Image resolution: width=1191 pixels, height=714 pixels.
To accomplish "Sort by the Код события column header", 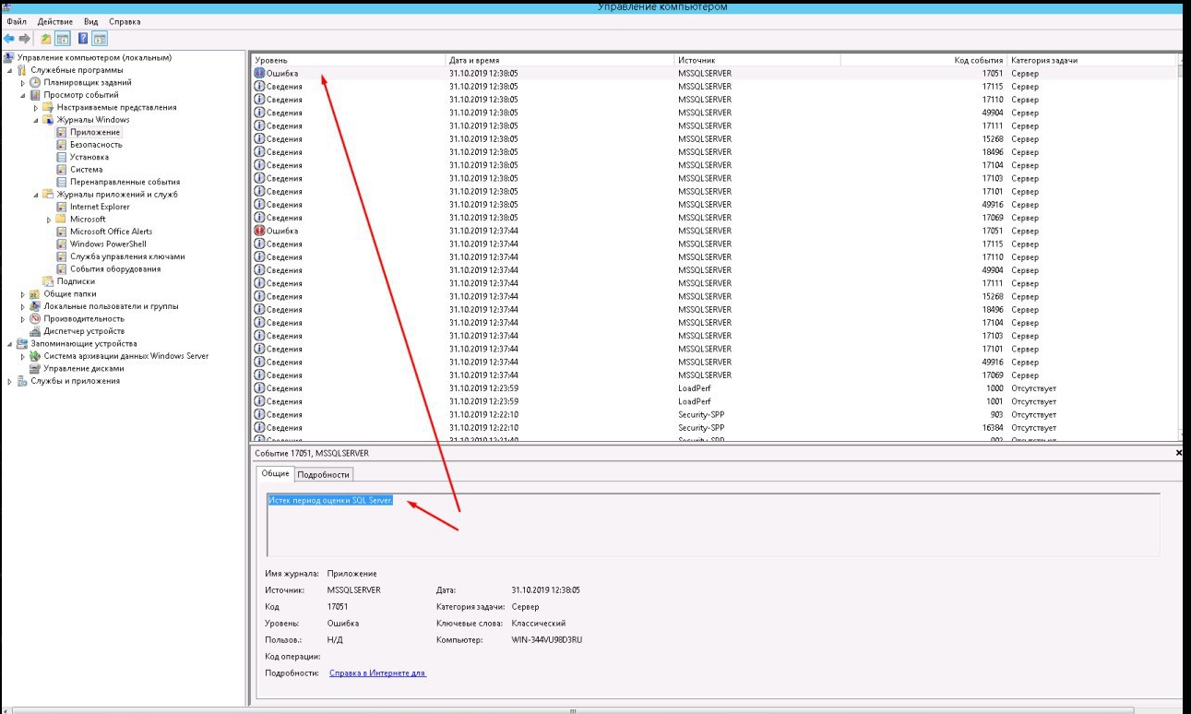I will point(978,60).
